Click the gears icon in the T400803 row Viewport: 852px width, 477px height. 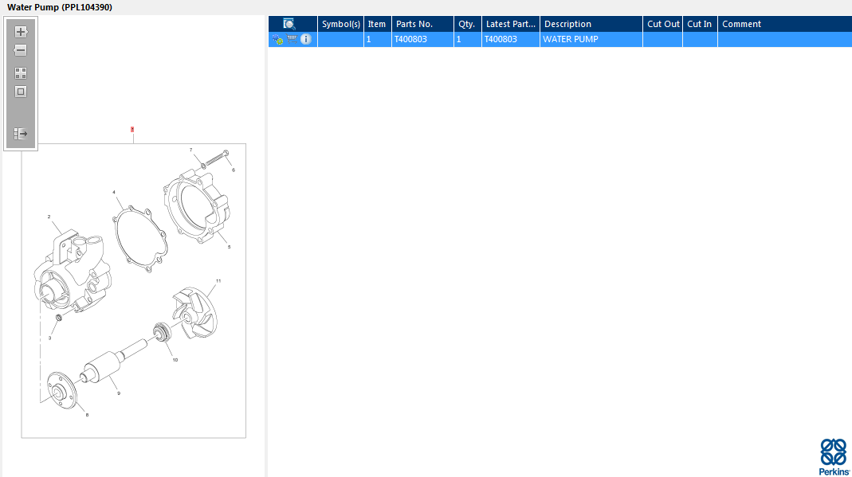point(277,39)
